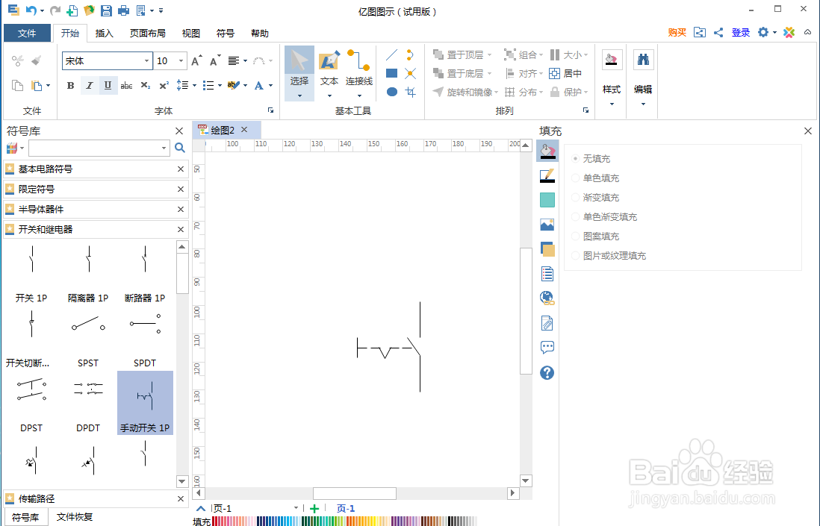This screenshot has height=526, width=820.
Task: Open the layers pane icon in sidebar
Action: 547,249
